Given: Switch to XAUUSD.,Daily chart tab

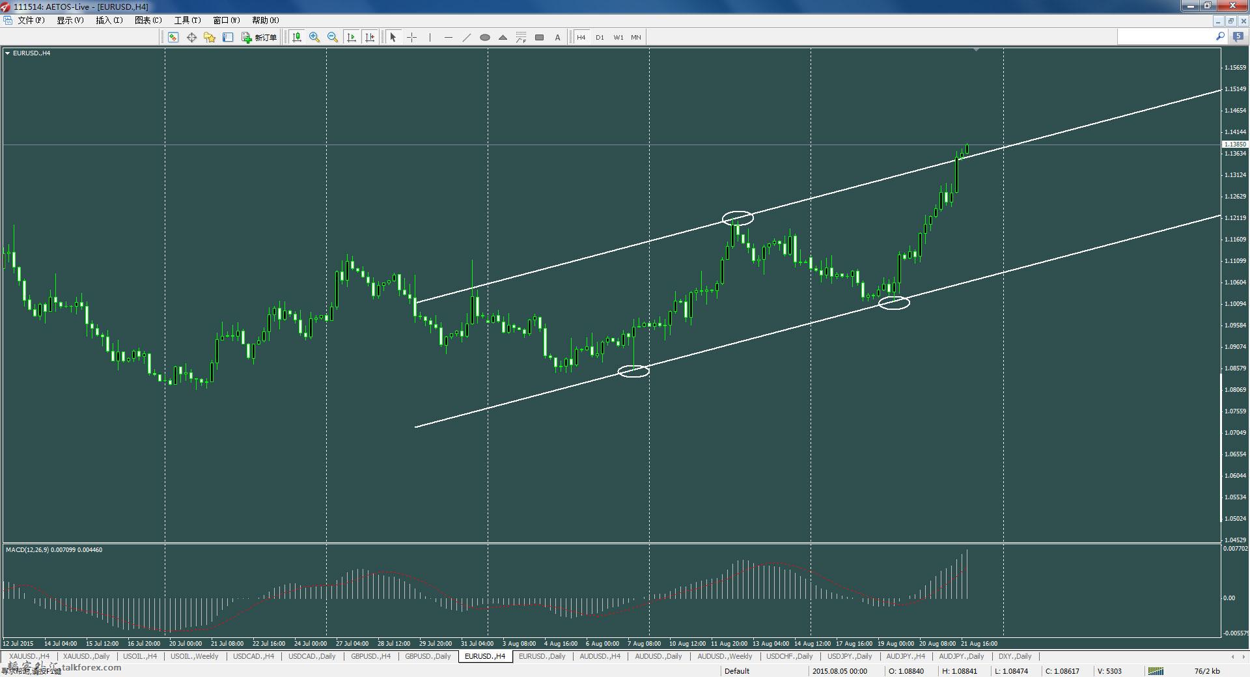Looking at the screenshot, I should tap(86, 656).
